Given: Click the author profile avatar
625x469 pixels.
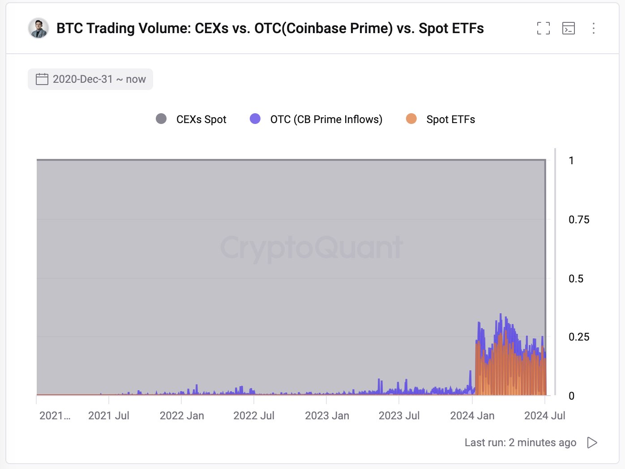Looking at the screenshot, I should [39, 28].
